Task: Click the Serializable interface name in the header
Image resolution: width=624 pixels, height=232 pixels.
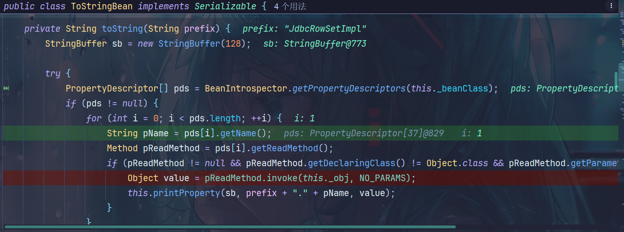Action: 225,7
